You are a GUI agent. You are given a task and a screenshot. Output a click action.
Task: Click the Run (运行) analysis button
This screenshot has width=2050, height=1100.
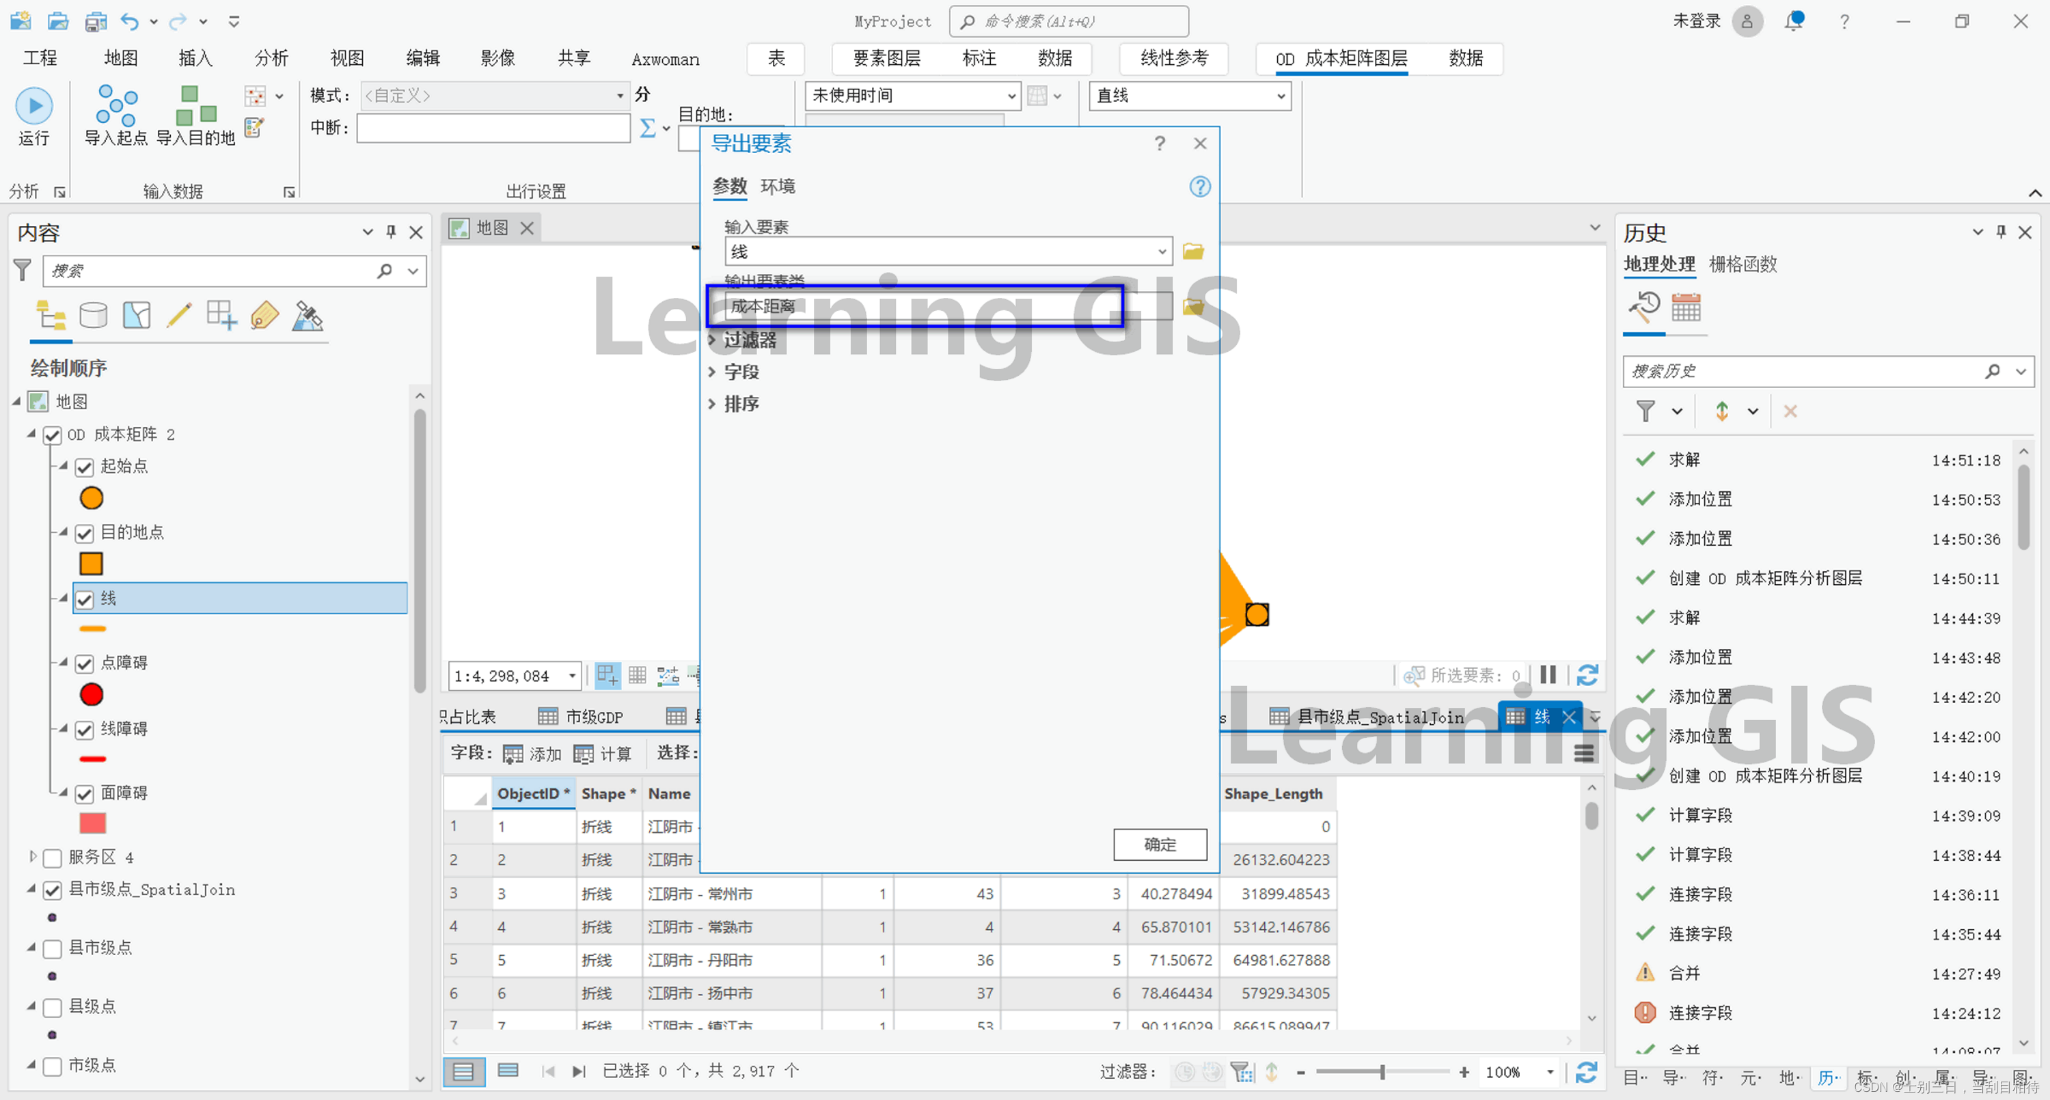click(34, 116)
